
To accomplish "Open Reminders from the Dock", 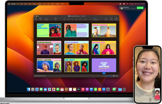I will (x=70, y=89).
